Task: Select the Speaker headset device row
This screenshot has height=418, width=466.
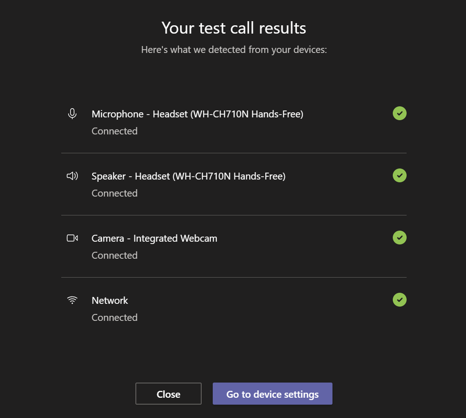Action: [x=188, y=176]
